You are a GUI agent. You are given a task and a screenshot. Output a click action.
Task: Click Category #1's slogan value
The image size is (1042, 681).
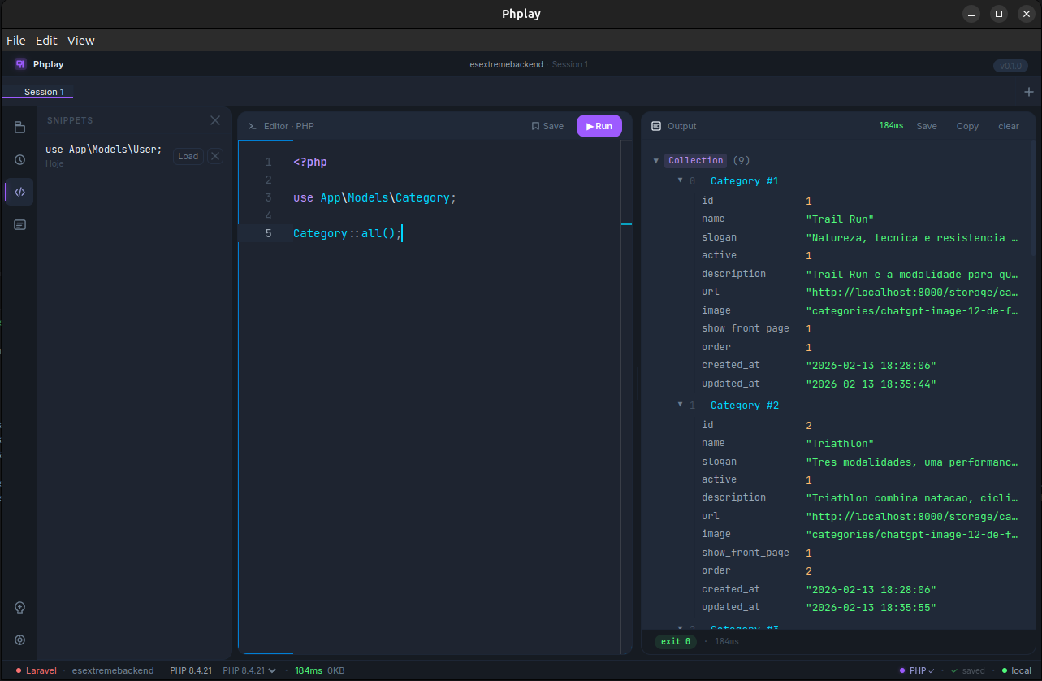click(x=912, y=238)
